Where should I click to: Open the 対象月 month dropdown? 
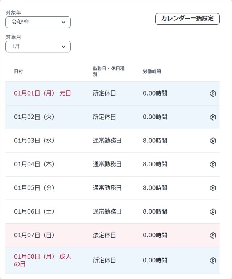click(x=38, y=46)
